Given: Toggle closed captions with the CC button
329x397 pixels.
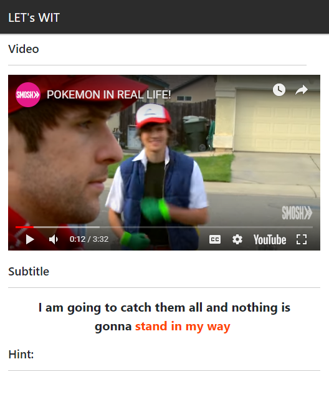Looking at the screenshot, I should (215, 239).
